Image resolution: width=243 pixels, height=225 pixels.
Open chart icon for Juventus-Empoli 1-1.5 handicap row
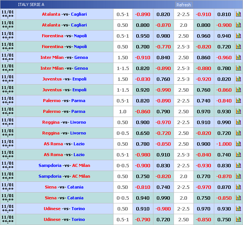238,90
